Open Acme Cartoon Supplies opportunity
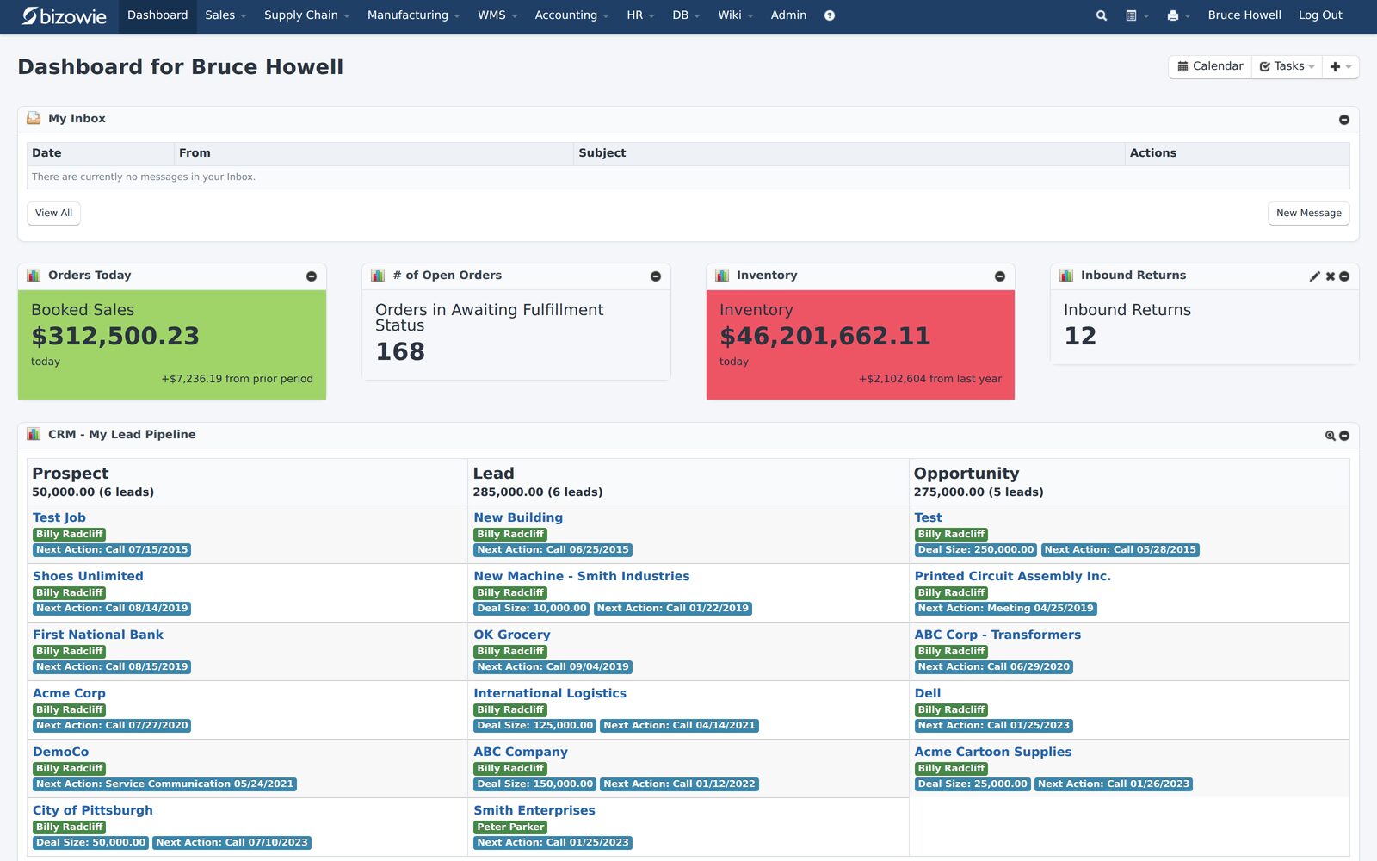The image size is (1377, 861). pyautogui.click(x=992, y=752)
